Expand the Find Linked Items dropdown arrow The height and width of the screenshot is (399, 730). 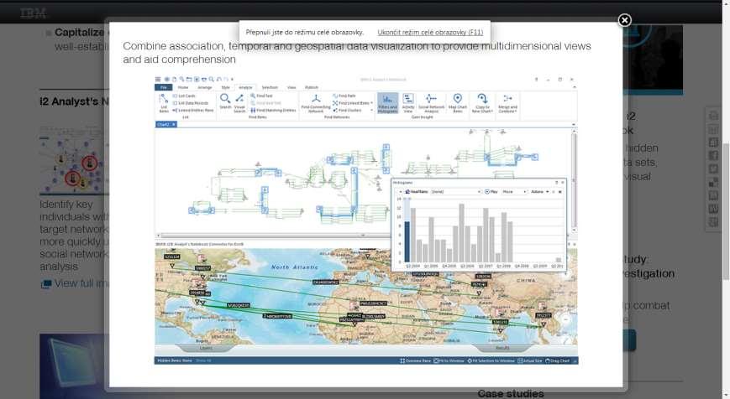(371, 103)
